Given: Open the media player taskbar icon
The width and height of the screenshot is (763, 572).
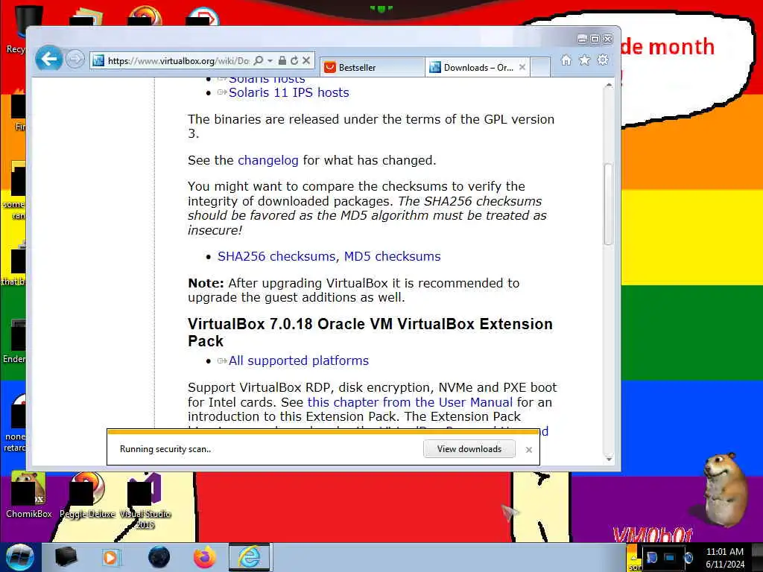Looking at the screenshot, I should [111, 557].
